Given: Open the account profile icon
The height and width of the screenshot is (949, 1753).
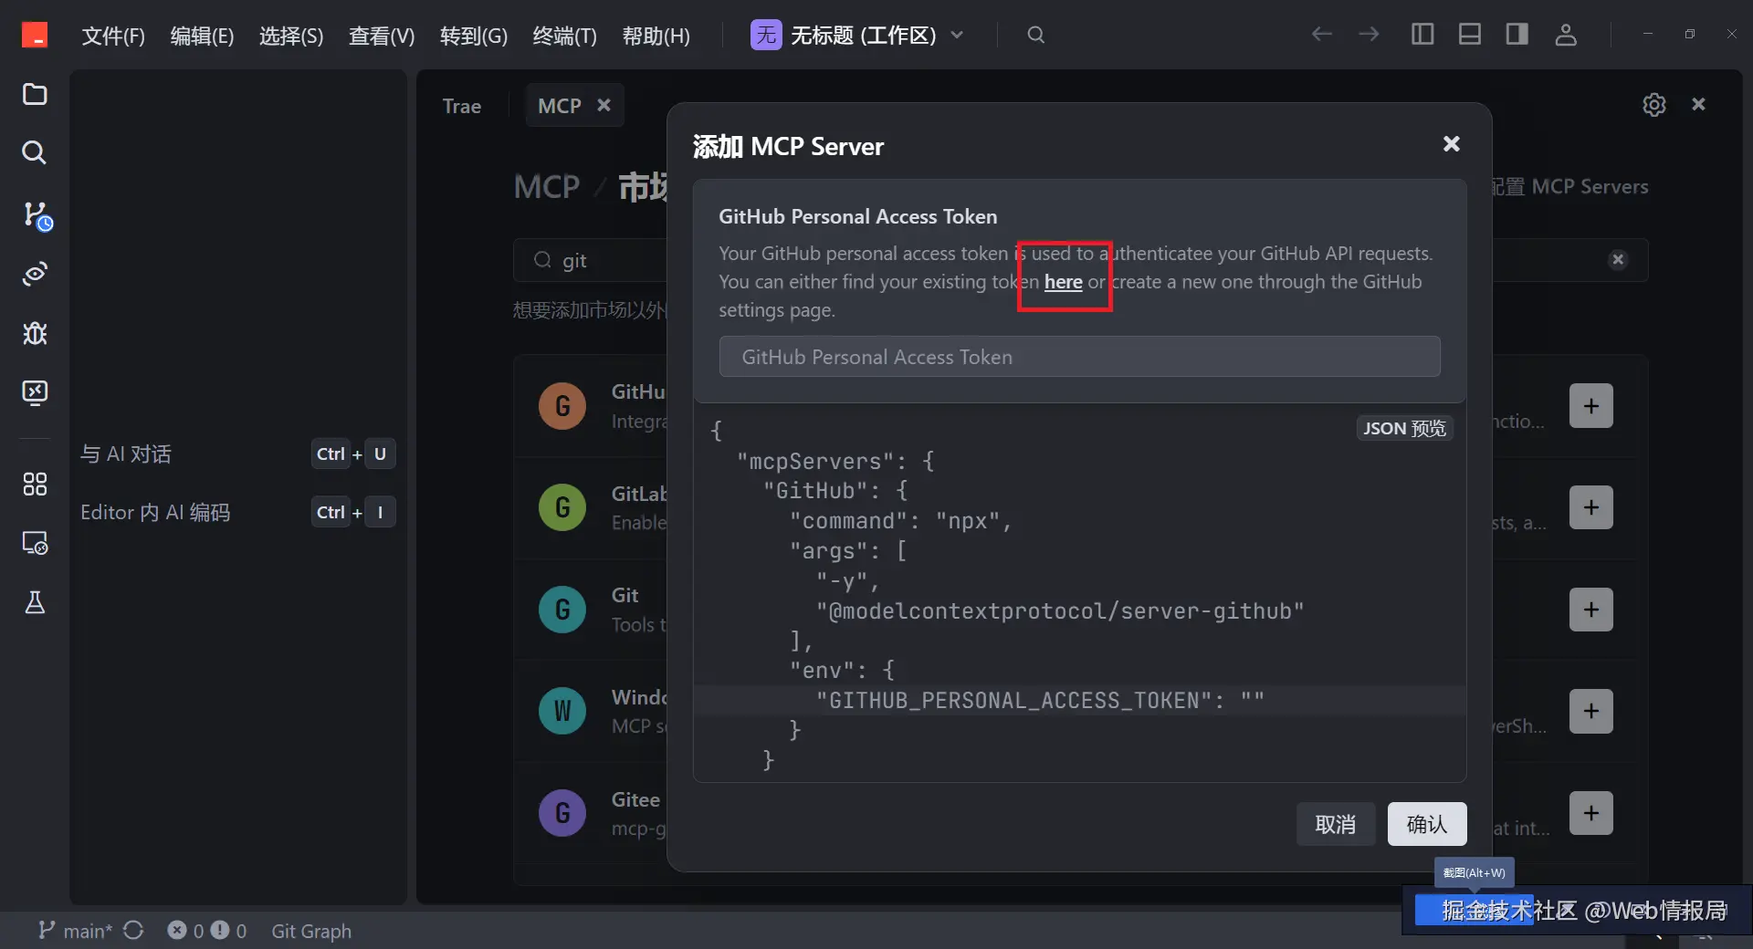Looking at the screenshot, I should pos(1566,35).
